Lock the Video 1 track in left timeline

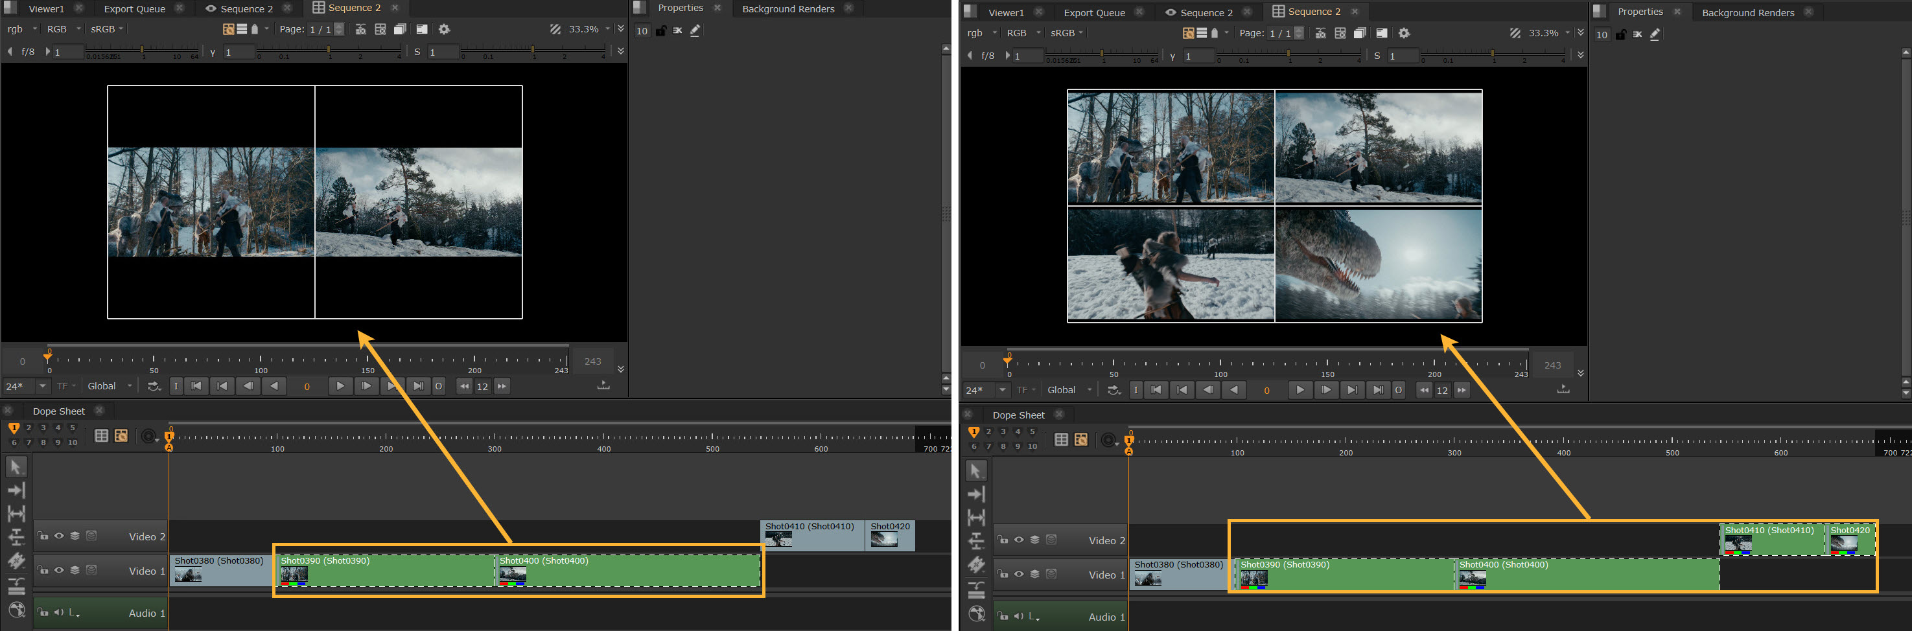coord(43,570)
